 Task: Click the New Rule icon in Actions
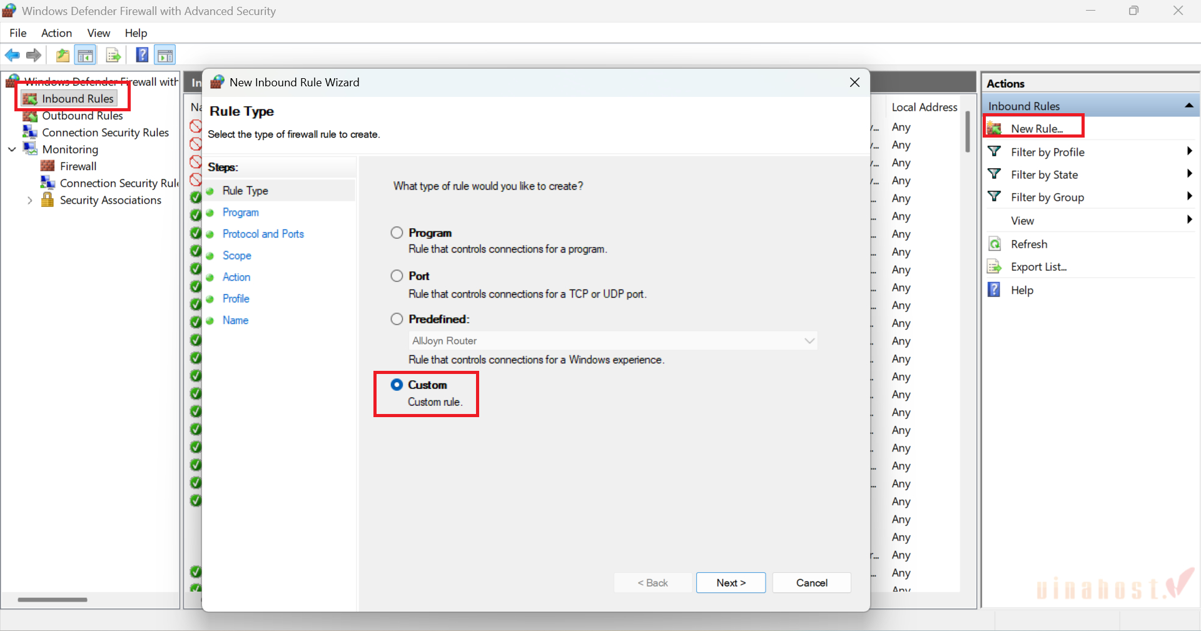pos(994,129)
